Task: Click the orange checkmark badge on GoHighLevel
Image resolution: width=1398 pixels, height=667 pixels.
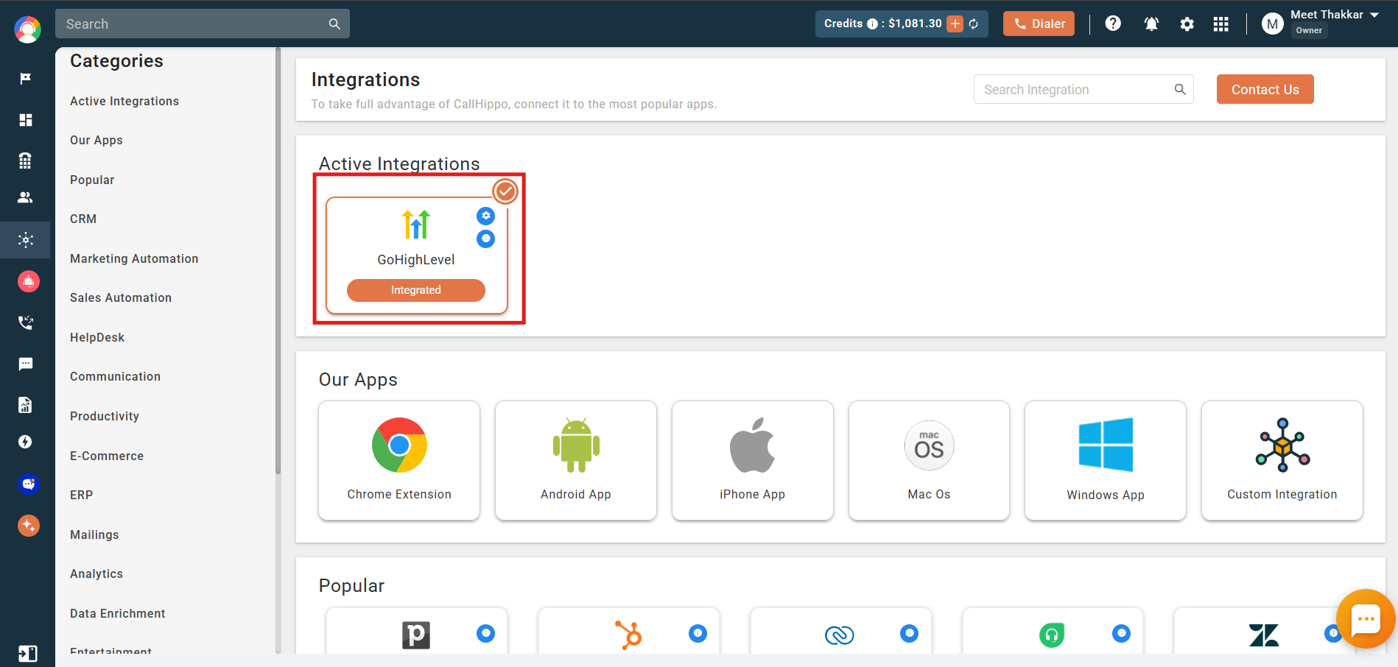Action: click(505, 191)
